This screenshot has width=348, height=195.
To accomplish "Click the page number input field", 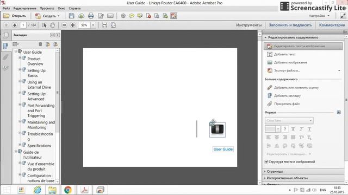I will tap(23, 25).
